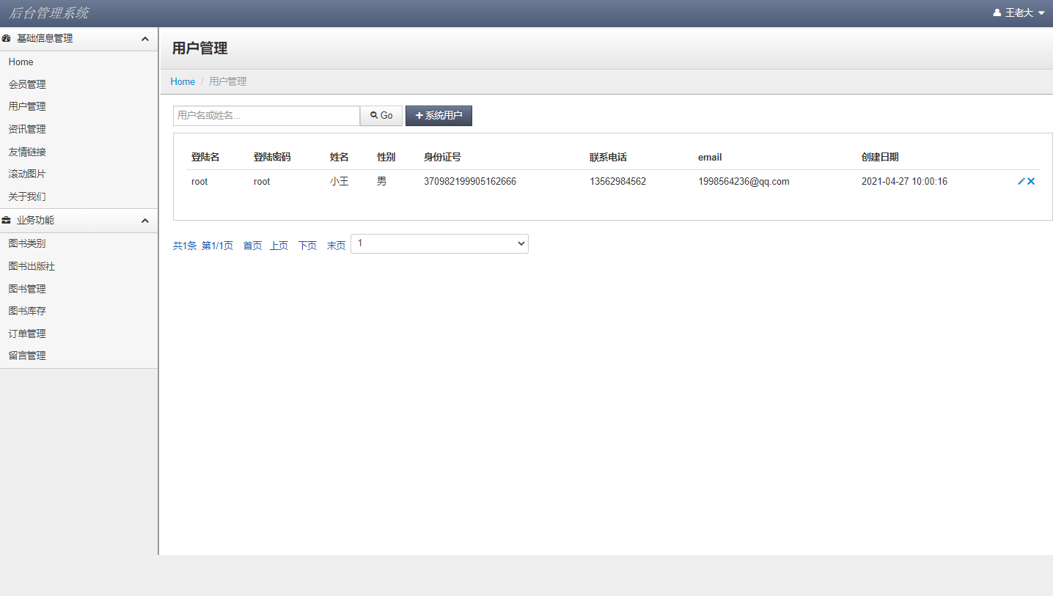Click the 用户名或姓名 search field
This screenshot has width=1053, height=596.
(x=266, y=115)
